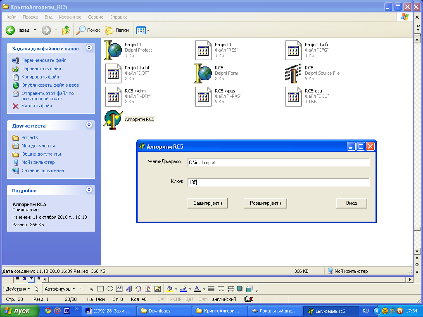Viewport: 423px width, 317px height.
Task: Open the Поиск search tool
Action: [x=88, y=30]
